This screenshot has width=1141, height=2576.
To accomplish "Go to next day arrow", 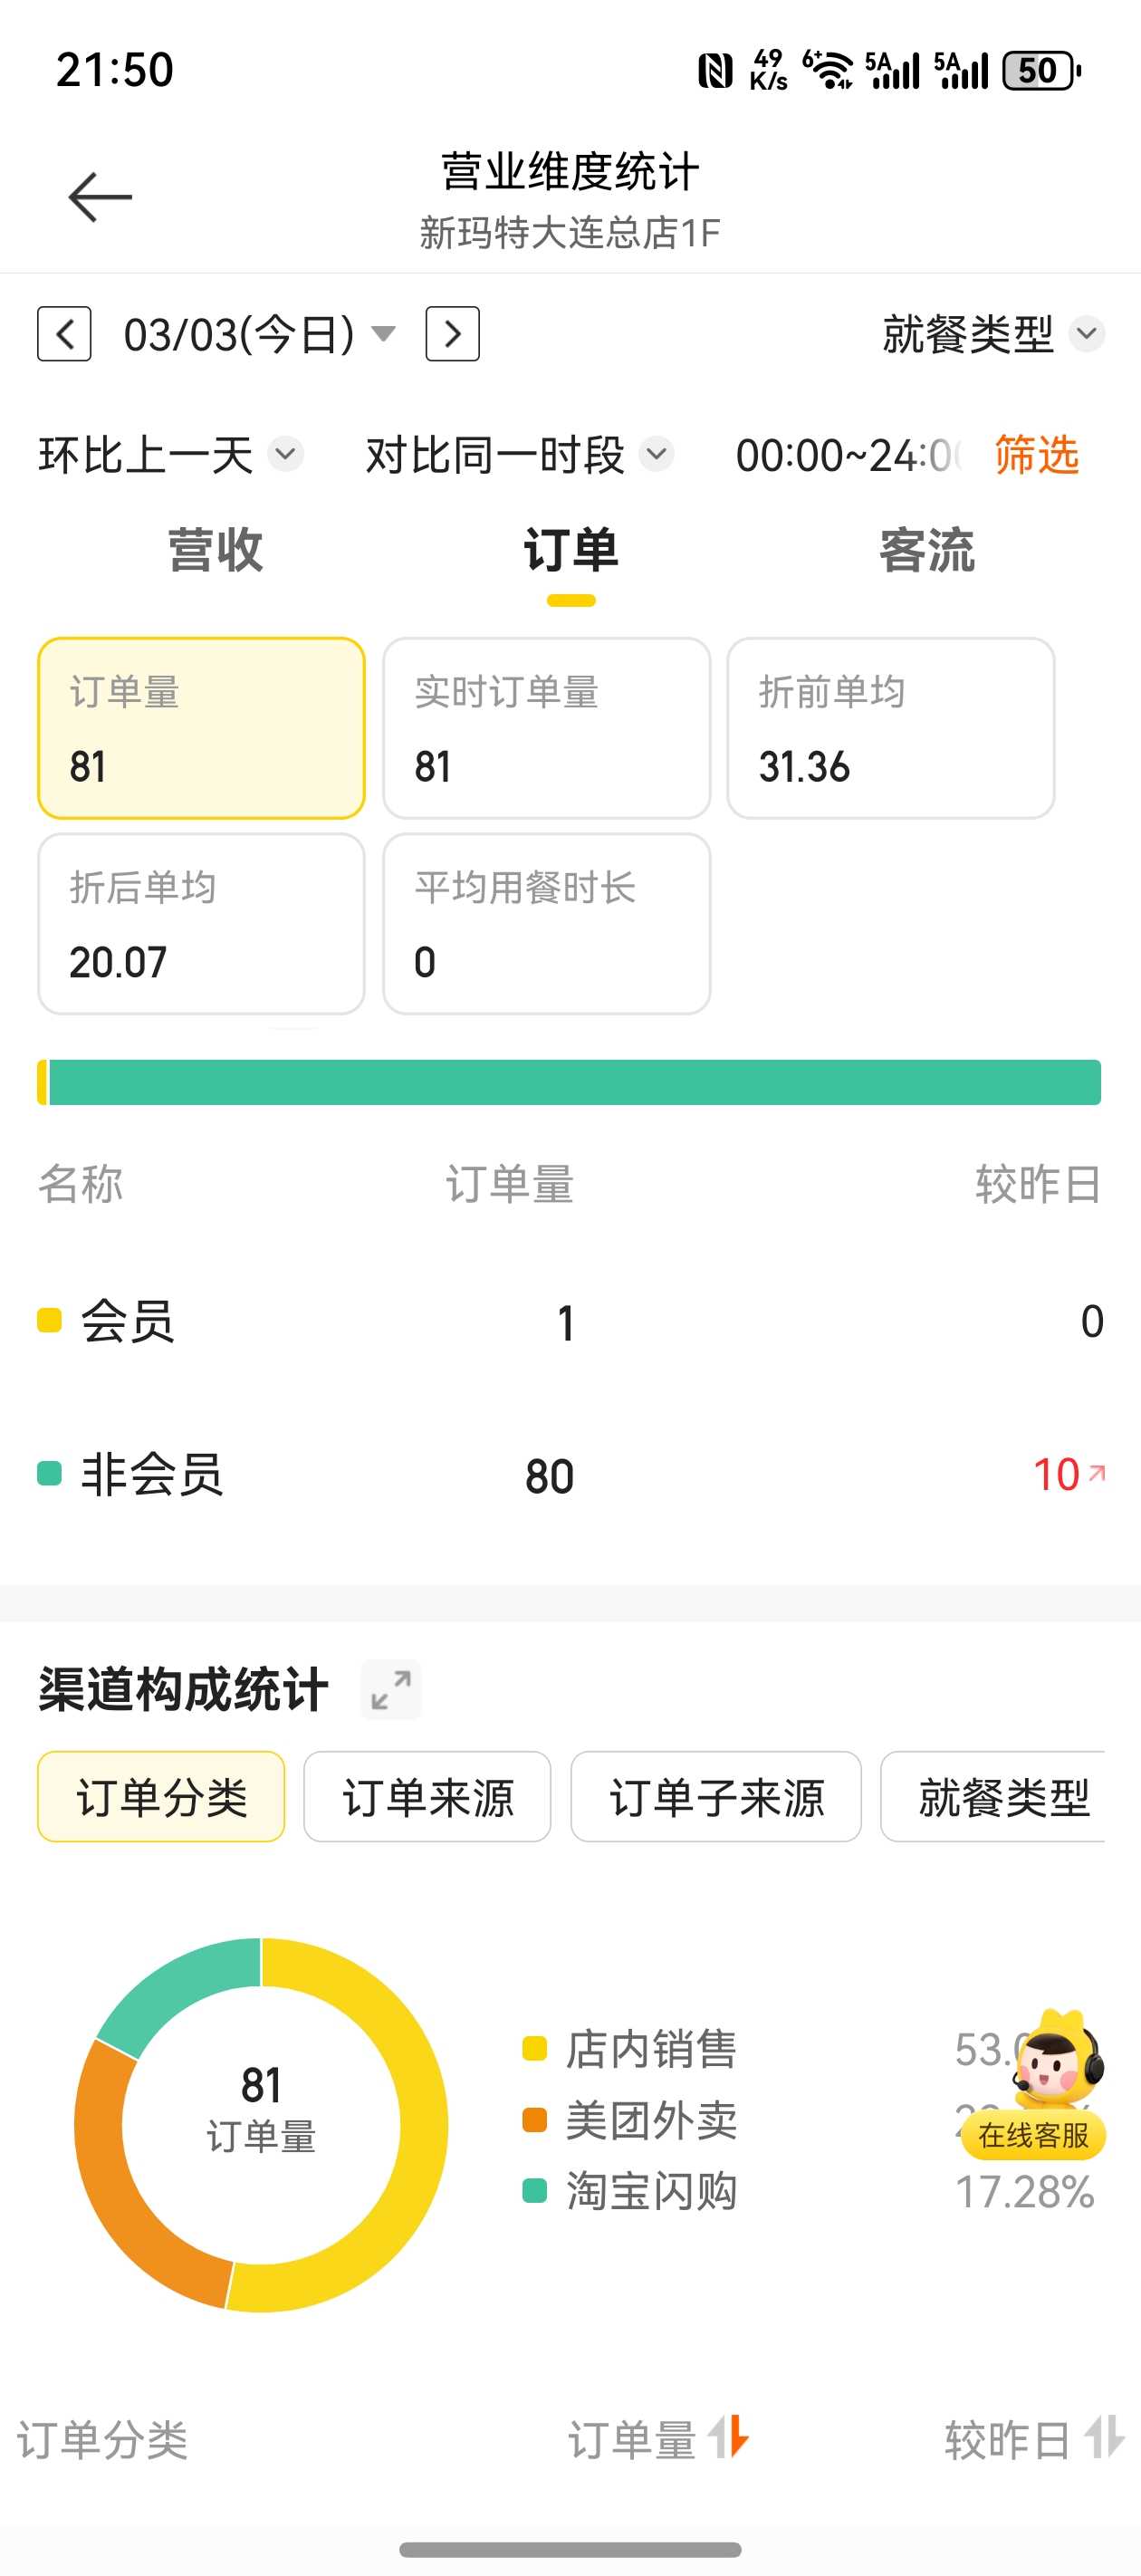I will (452, 334).
